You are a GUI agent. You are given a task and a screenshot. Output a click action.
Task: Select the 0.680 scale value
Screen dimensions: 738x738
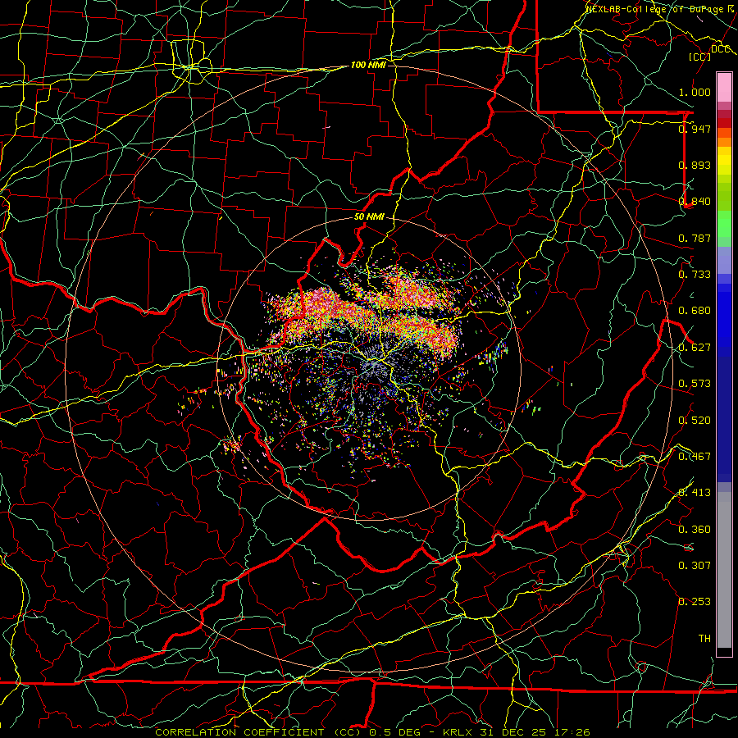(x=695, y=311)
